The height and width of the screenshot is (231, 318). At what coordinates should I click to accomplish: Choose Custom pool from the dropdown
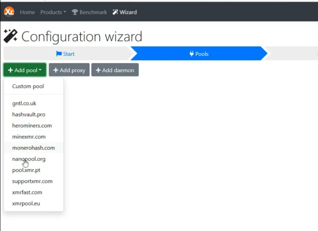(34, 86)
